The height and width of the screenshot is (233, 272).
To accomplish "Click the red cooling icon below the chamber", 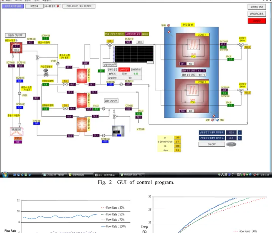I will coord(213,120).
